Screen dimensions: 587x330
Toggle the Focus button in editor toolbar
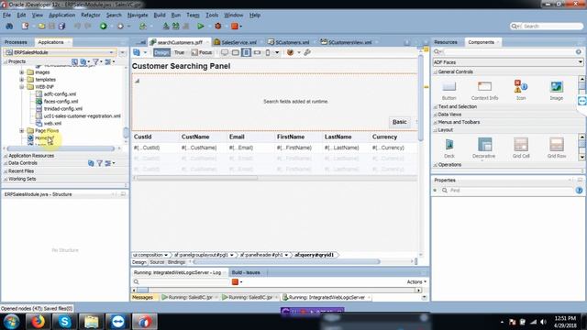(x=202, y=52)
